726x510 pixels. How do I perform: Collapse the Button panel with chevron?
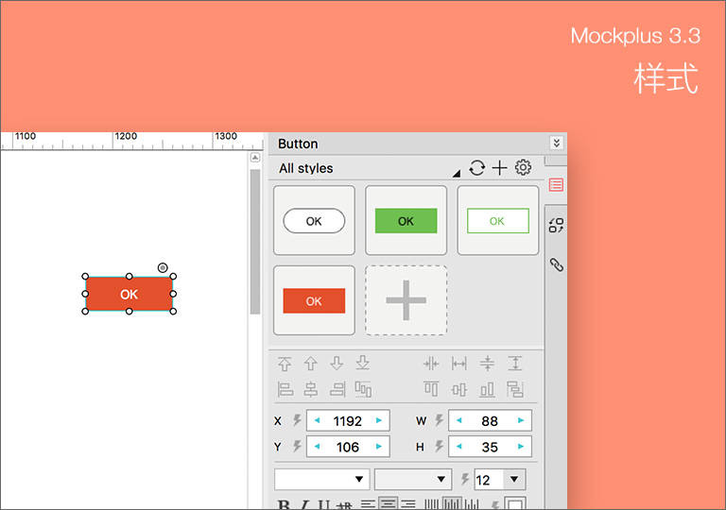tap(556, 144)
